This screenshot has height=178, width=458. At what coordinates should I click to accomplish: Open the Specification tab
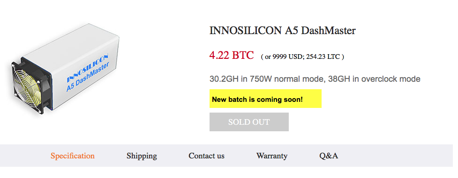[73, 156]
